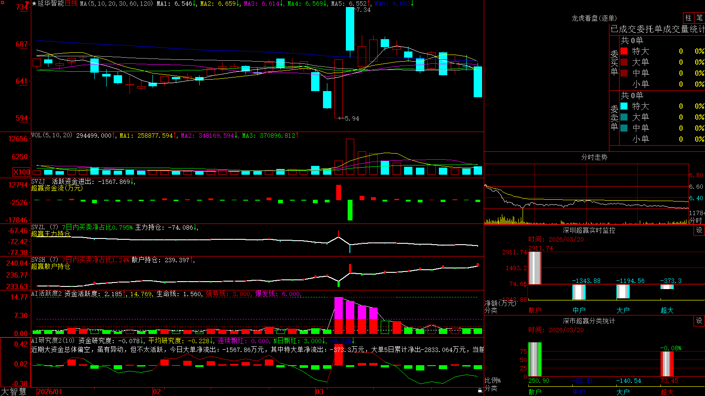
Task: Click the 大智慧 logo text at bottom-left
Action: tap(14, 391)
